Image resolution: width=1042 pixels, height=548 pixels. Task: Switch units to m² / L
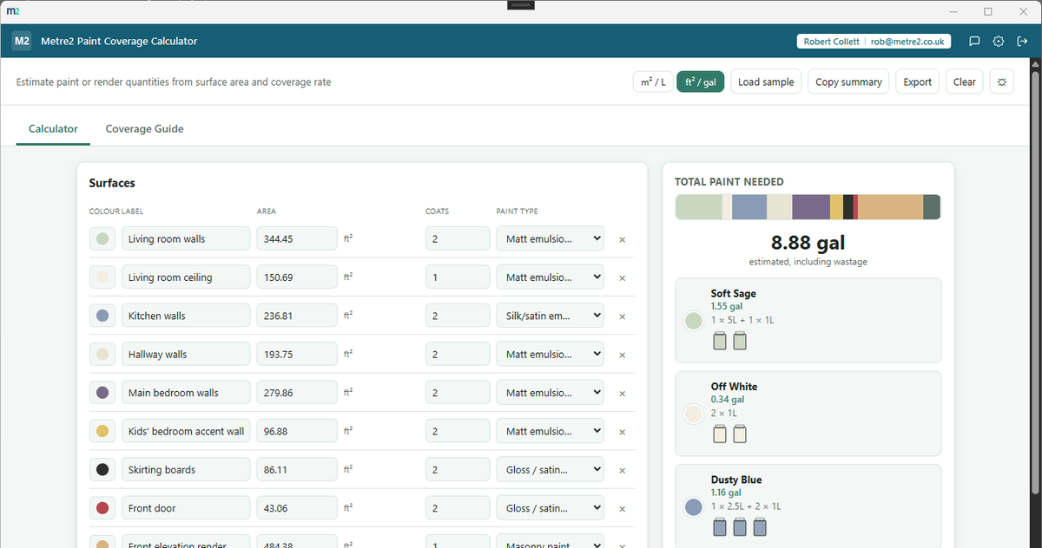click(x=653, y=82)
